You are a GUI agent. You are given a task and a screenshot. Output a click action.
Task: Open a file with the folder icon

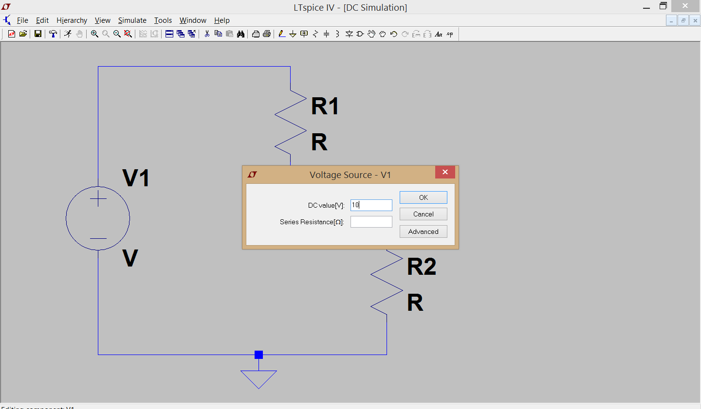tap(23, 34)
